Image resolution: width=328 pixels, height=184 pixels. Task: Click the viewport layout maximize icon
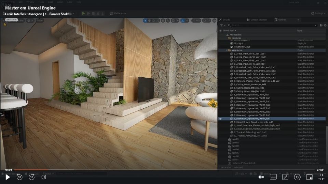(215, 20)
